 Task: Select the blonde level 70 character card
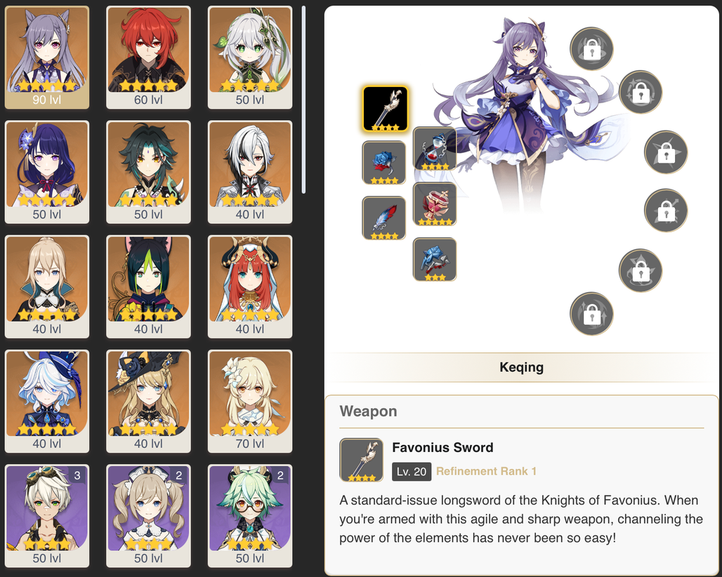[250, 402]
